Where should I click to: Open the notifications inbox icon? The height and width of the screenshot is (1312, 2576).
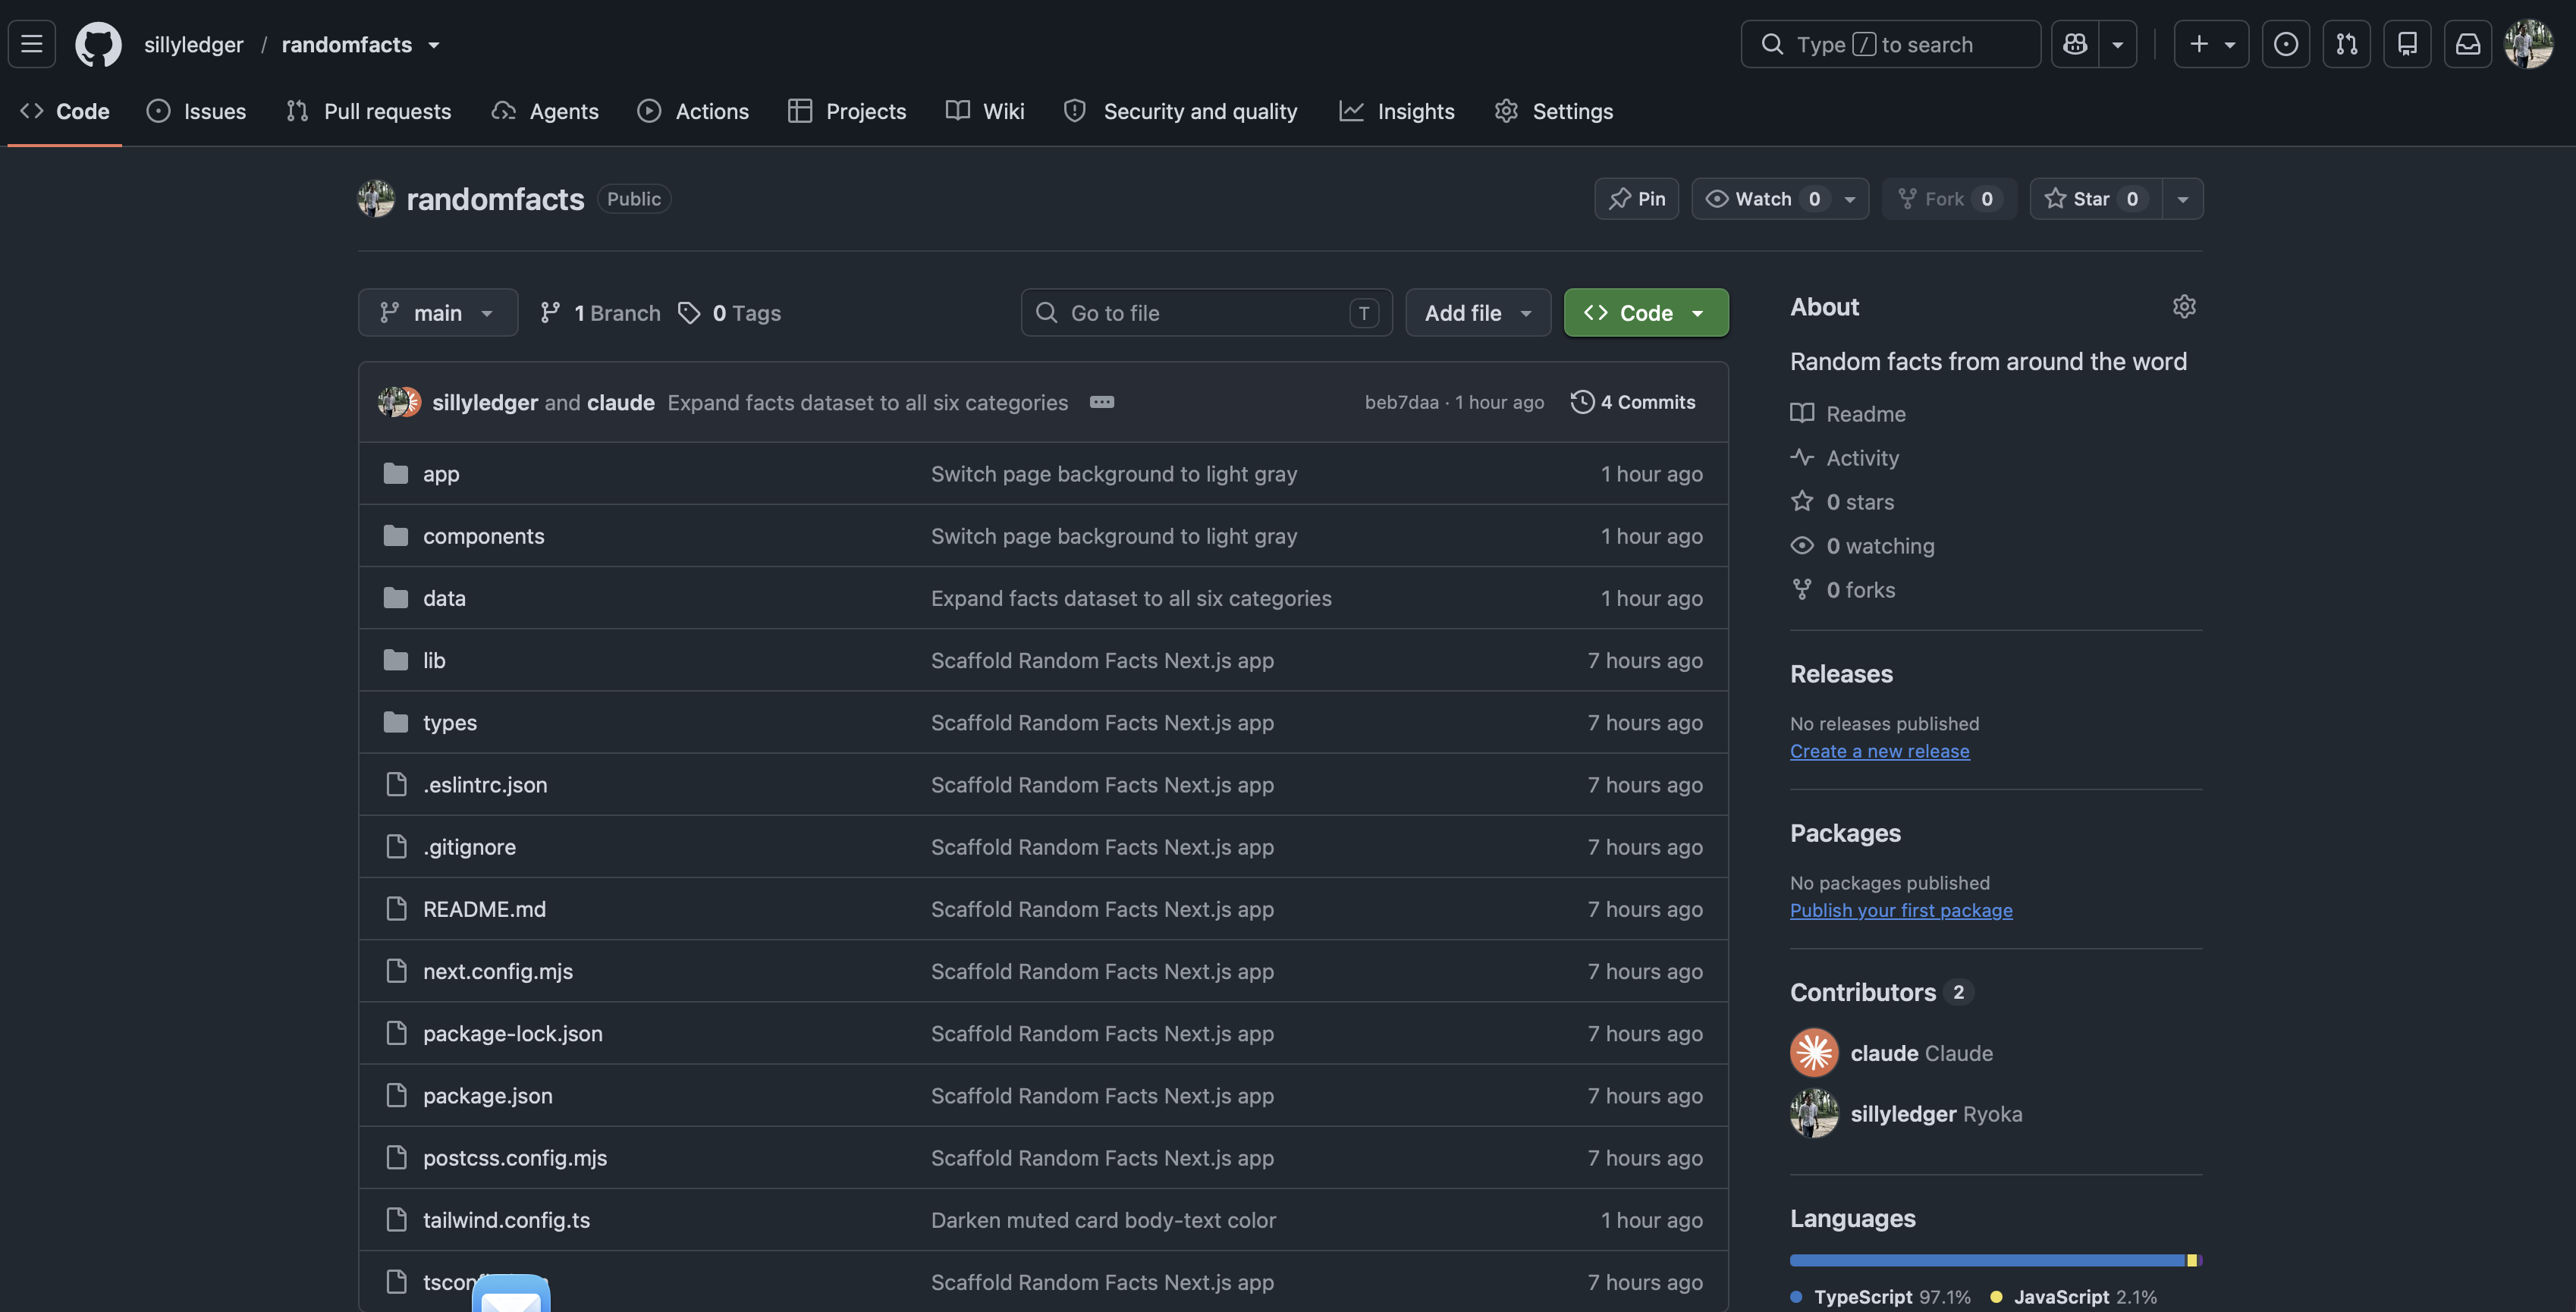tap(2468, 44)
